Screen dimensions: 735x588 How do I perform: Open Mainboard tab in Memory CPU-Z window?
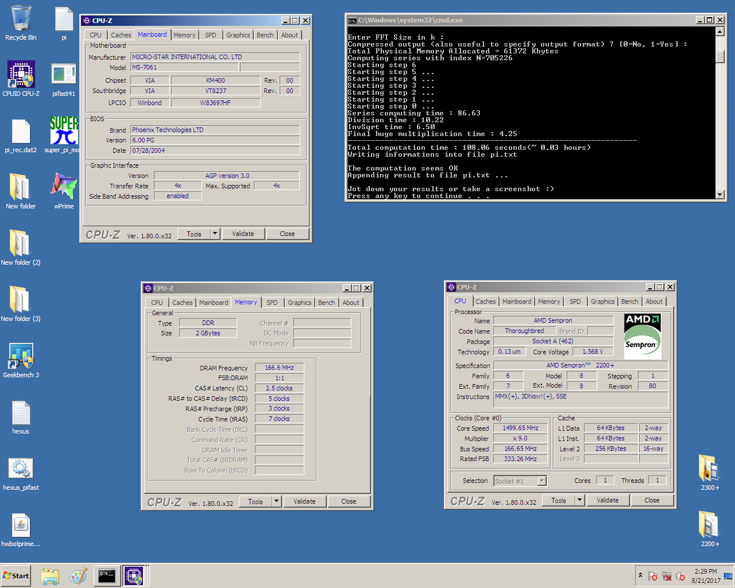214,303
